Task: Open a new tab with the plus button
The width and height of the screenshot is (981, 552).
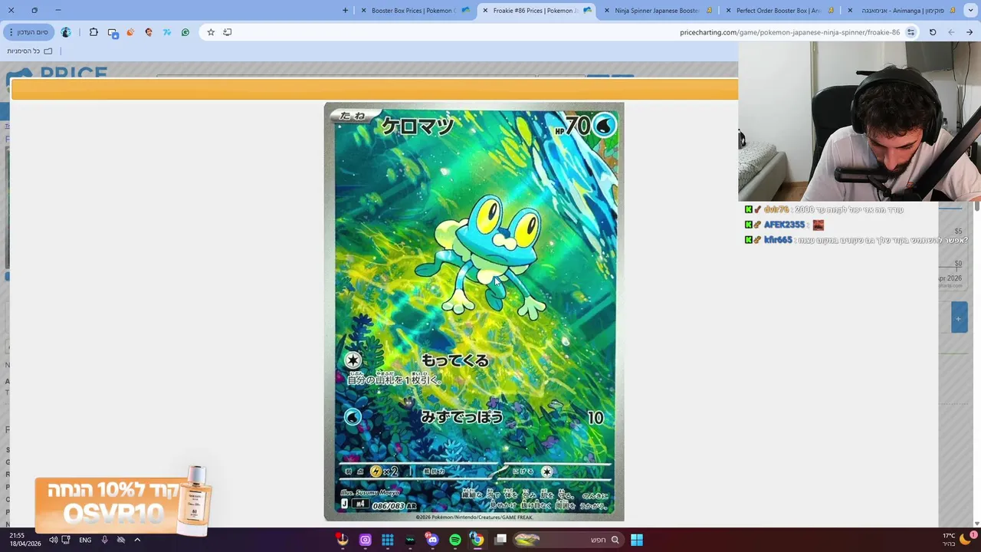Action: 345,10
